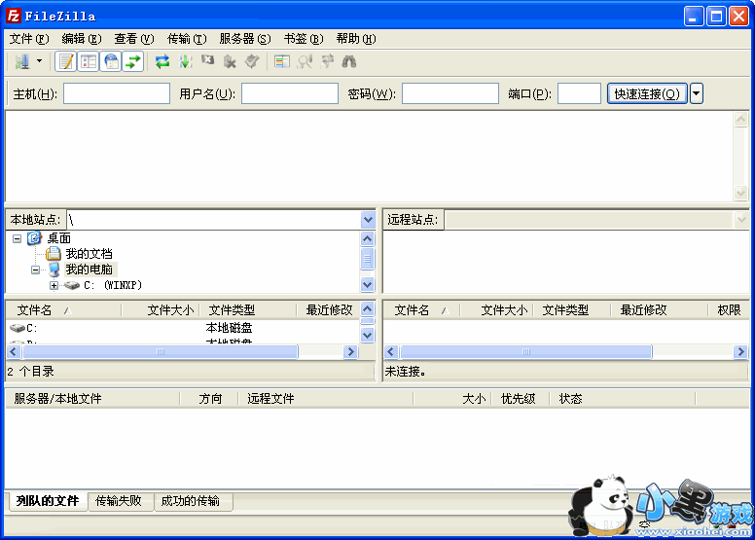Open the 文件(F) menu
Screen dimensions: 755x540
click(29, 39)
